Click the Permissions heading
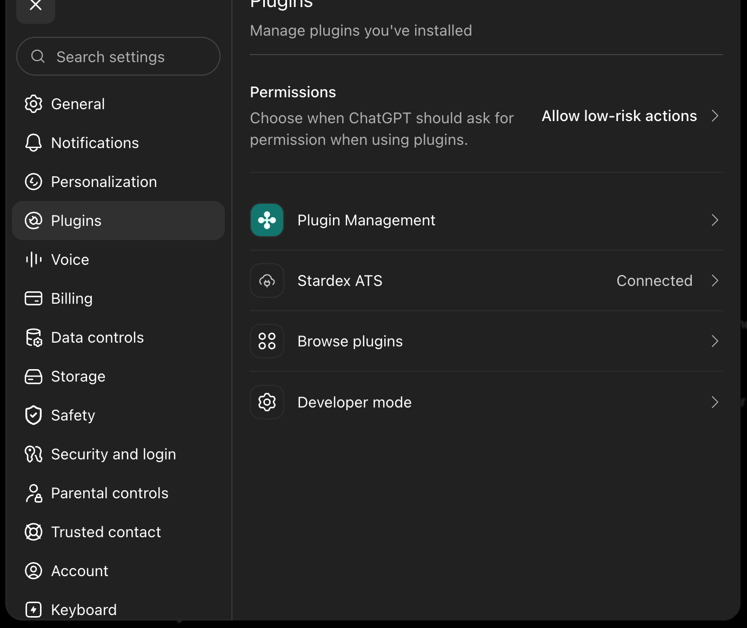This screenshot has width=747, height=628. pyautogui.click(x=293, y=92)
